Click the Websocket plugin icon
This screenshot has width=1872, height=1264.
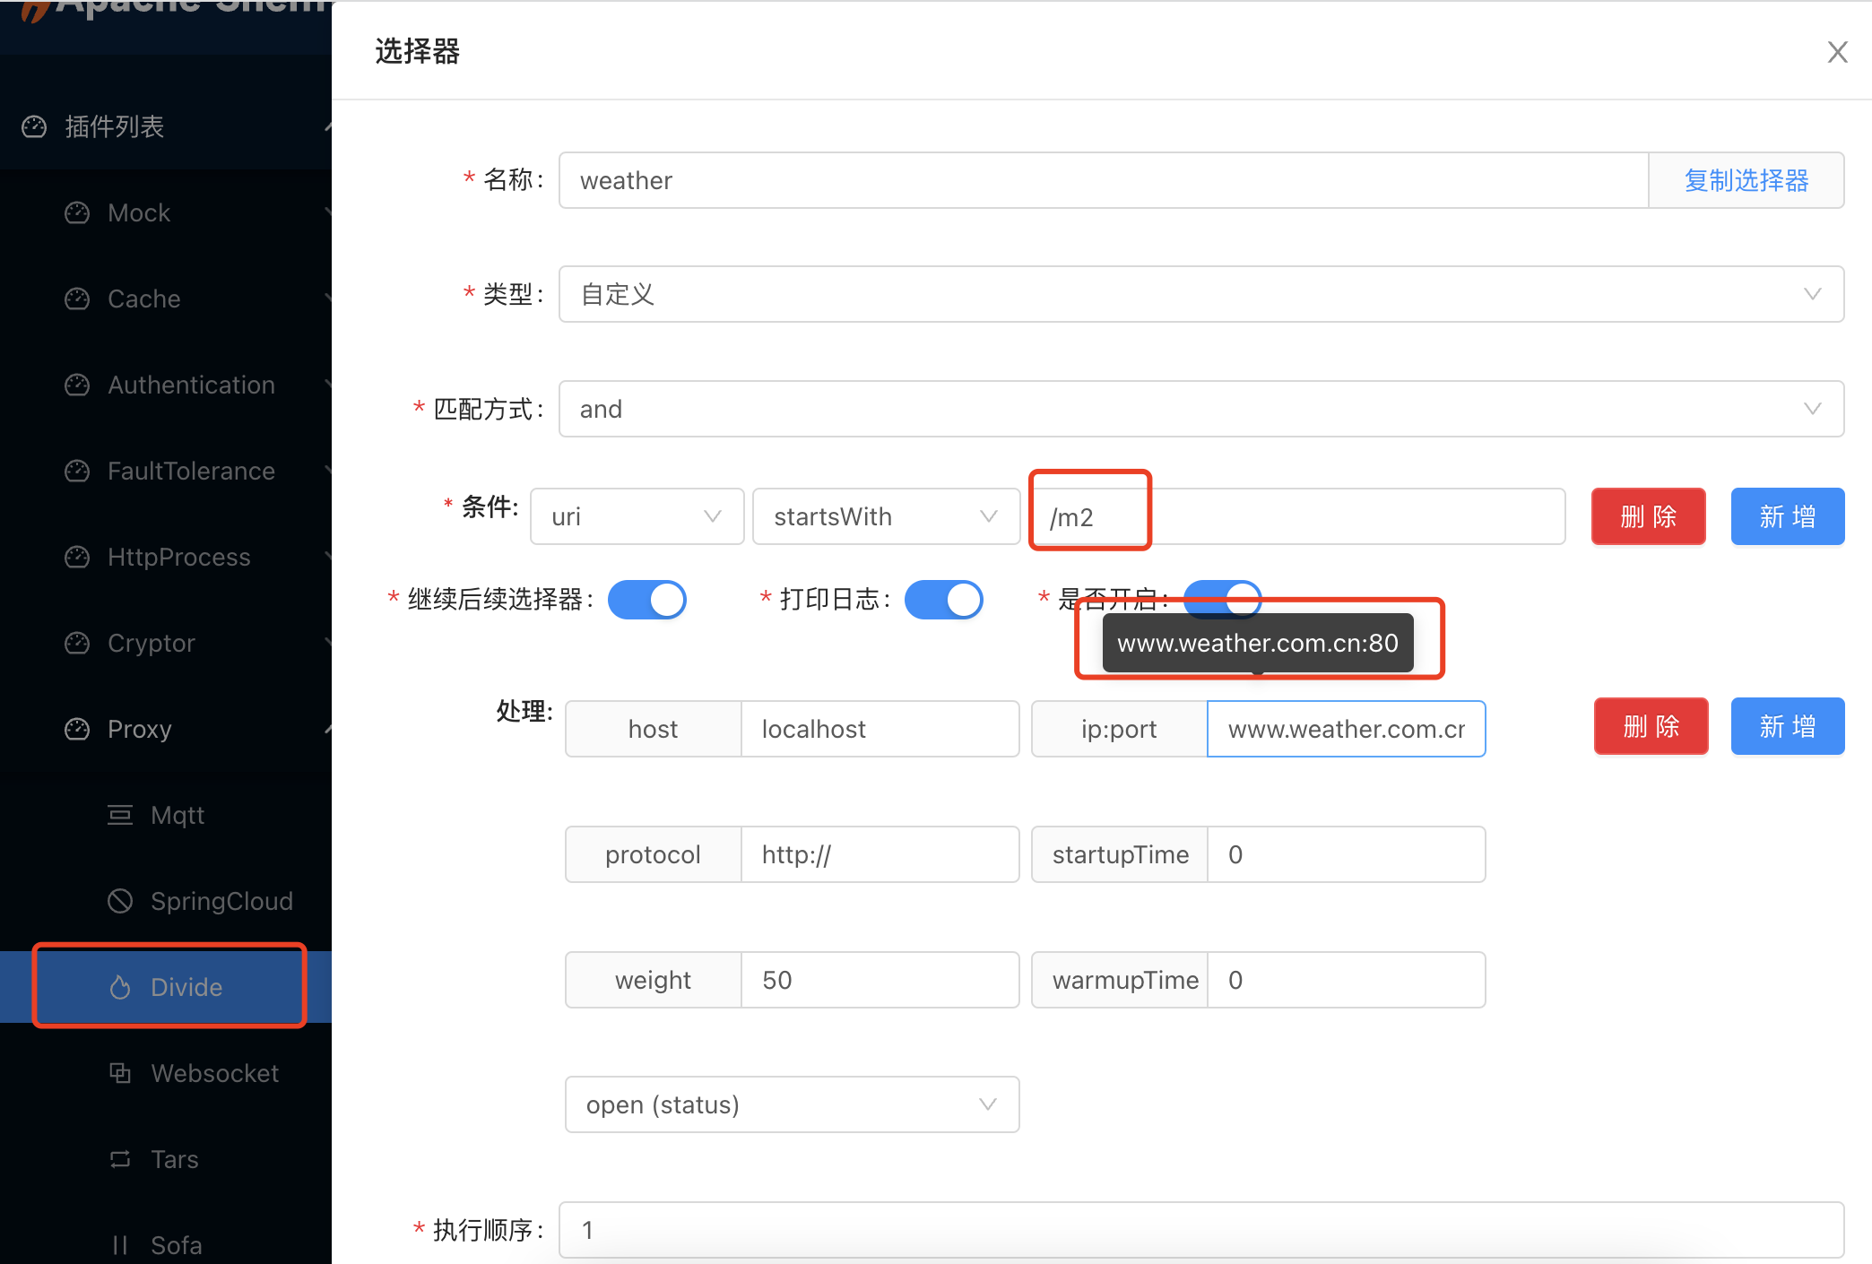[x=120, y=1073]
